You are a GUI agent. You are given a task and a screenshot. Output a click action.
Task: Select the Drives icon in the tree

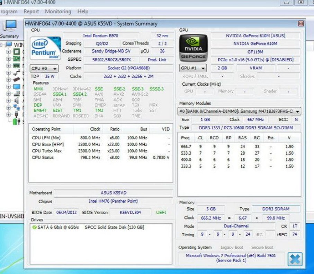[x=17, y=94]
